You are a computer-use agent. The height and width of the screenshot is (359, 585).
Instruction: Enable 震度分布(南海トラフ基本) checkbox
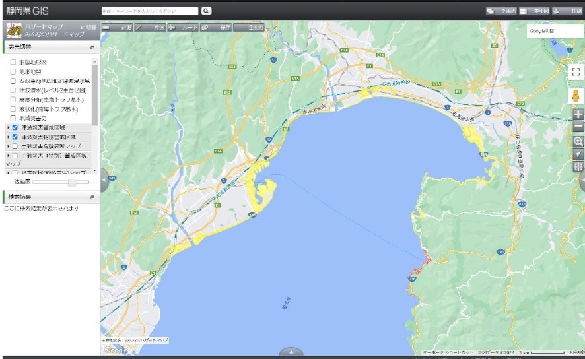click(13, 100)
